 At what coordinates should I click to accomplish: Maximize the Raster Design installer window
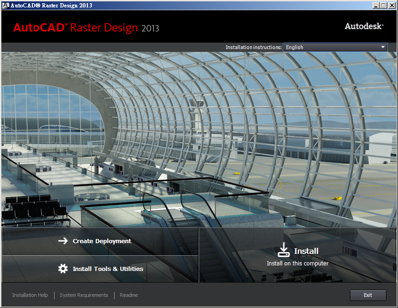click(383, 6)
